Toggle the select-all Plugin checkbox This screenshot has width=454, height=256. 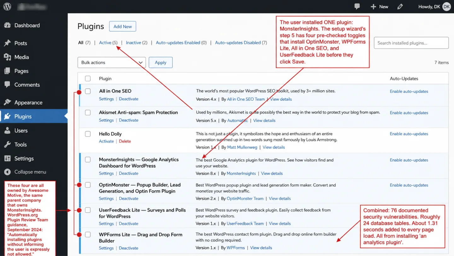coord(88,79)
